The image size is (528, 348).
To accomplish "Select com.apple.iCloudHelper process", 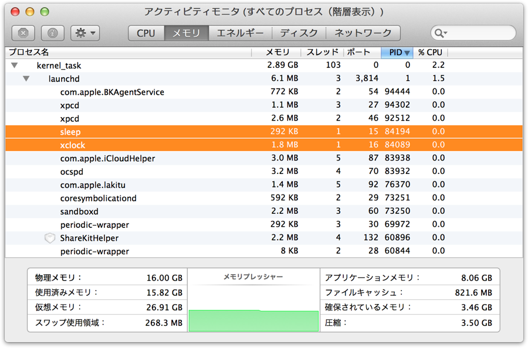I will (263, 158).
